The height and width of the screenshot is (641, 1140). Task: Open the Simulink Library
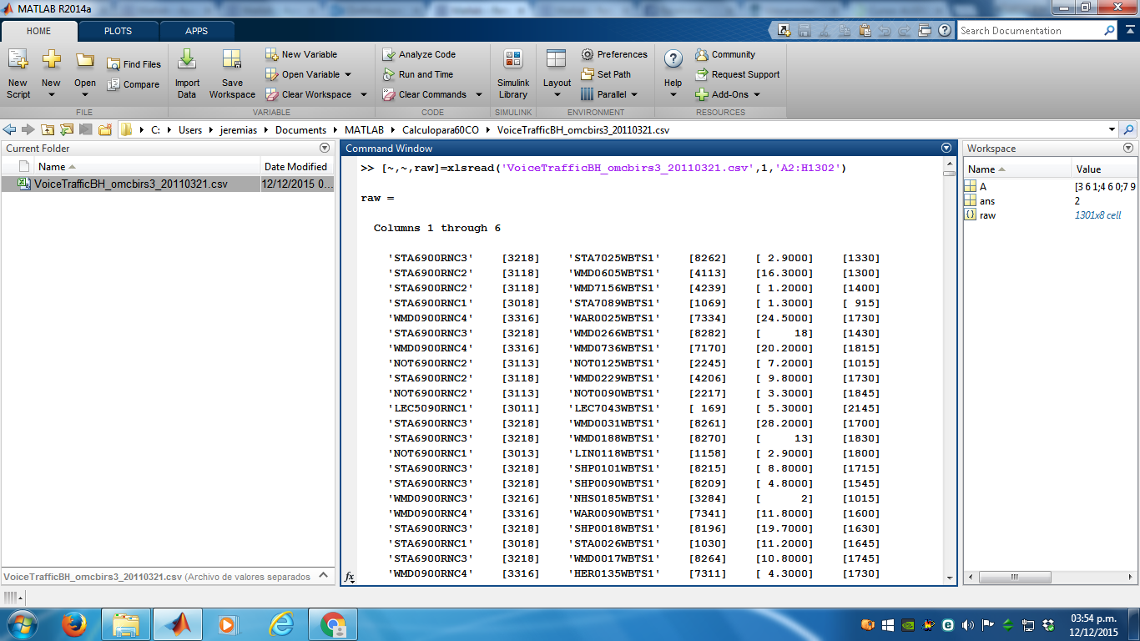pyautogui.click(x=513, y=73)
